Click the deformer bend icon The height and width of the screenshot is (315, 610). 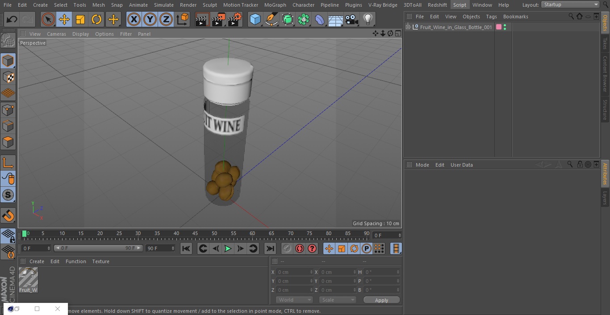pos(320,19)
